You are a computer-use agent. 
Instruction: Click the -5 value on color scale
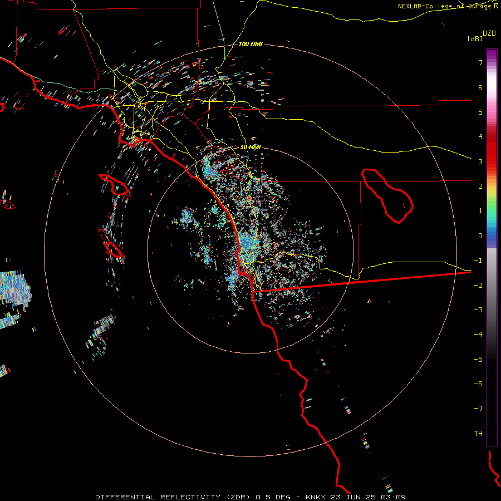click(478, 359)
